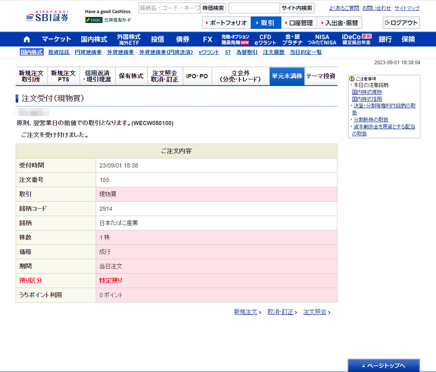Select 入出金・振替 in top menu
The width and height of the screenshot is (436, 372).
pos(339,23)
